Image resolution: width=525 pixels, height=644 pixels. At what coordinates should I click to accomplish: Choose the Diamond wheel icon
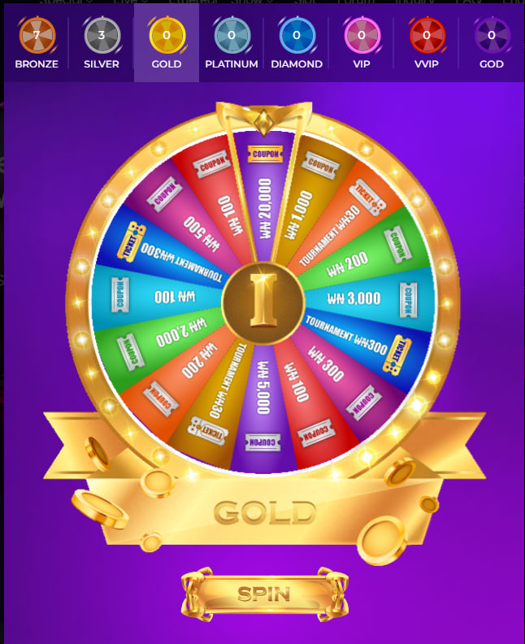(297, 35)
